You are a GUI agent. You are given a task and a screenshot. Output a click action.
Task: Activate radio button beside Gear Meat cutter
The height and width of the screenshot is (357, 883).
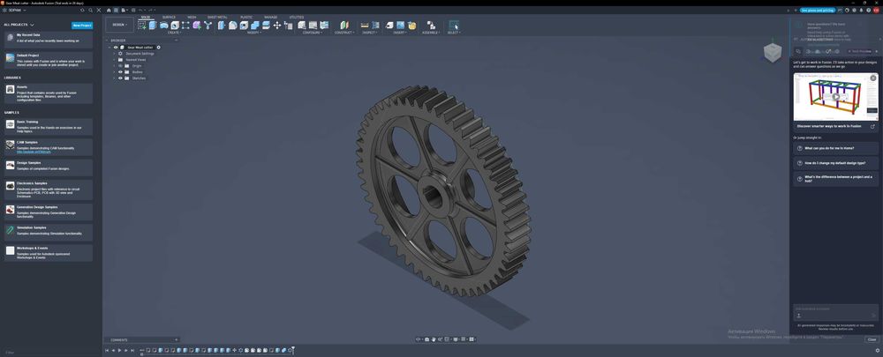tap(158, 48)
